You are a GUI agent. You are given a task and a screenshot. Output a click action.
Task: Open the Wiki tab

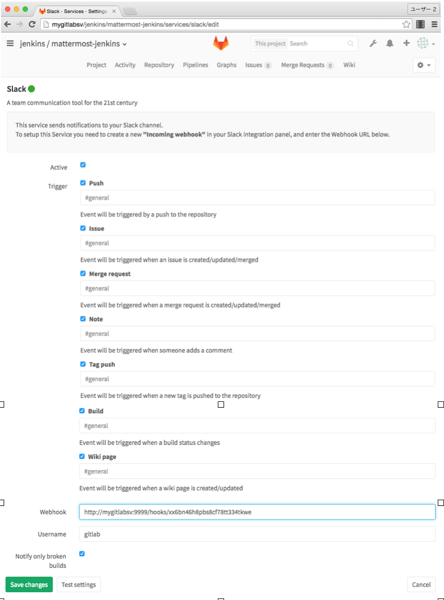pyautogui.click(x=349, y=65)
